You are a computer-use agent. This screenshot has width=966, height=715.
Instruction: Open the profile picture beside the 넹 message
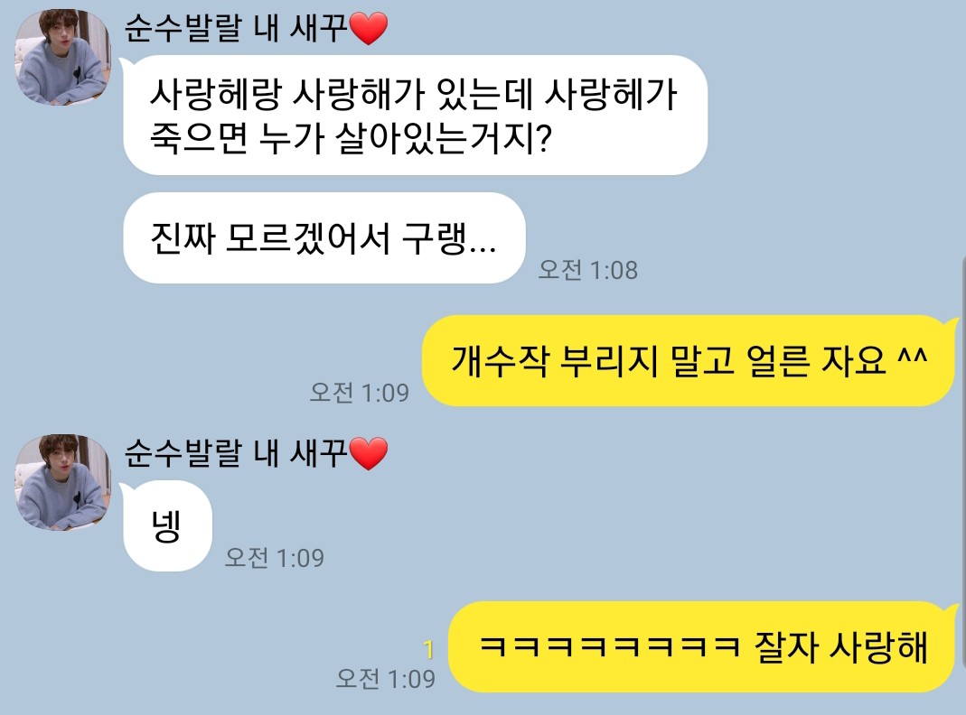(62, 482)
